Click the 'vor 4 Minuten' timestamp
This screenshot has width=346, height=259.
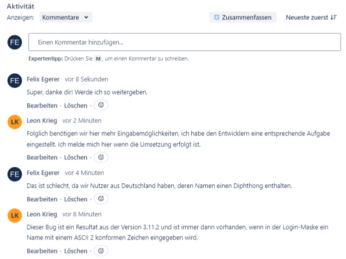coord(84,173)
